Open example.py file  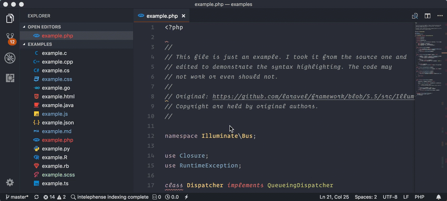pos(76,149)
